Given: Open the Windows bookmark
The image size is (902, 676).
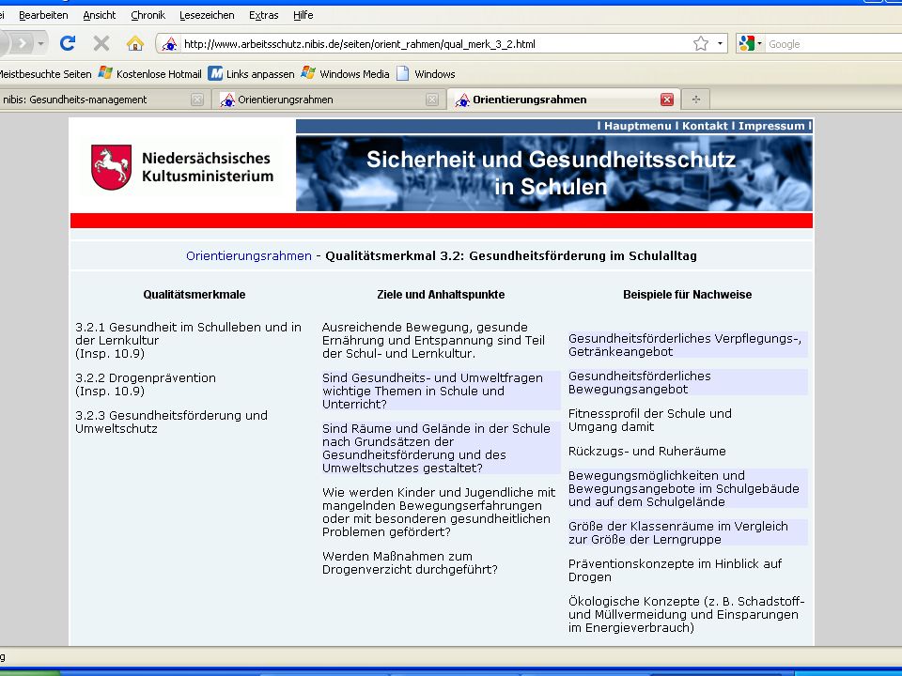Looking at the screenshot, I should pyautogui.click(x=426, y=73).
